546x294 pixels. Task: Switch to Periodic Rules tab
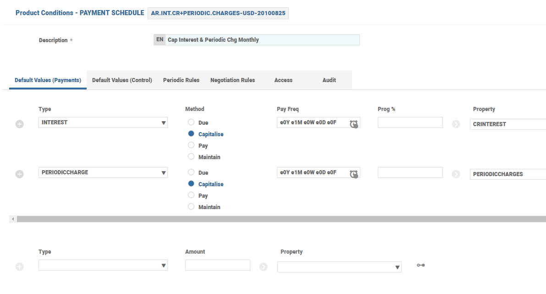[181, 80]
